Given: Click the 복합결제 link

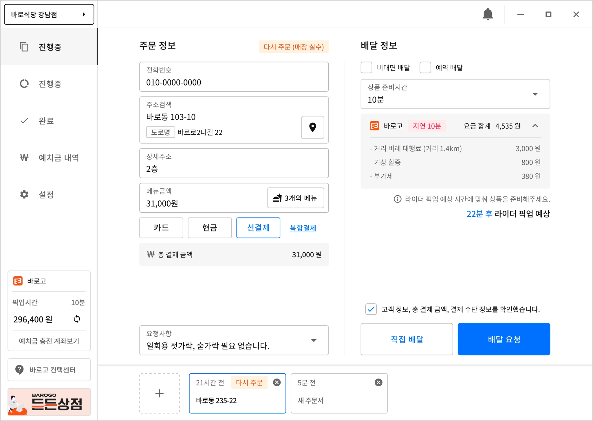Looking at the screenshot, I should (303, 228).
